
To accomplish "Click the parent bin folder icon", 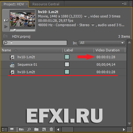I will 5,36.
